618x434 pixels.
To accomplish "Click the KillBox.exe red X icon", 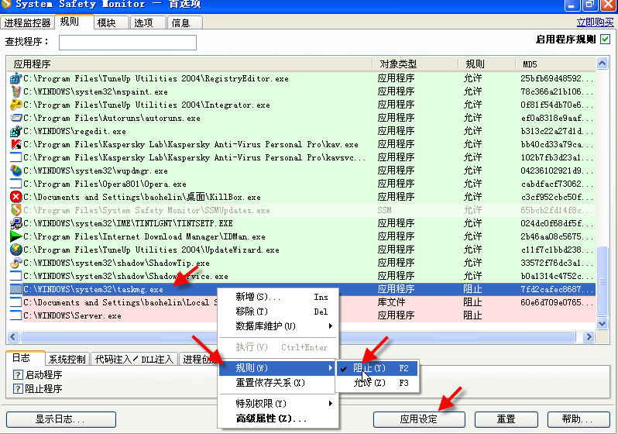I will (15, 197).
